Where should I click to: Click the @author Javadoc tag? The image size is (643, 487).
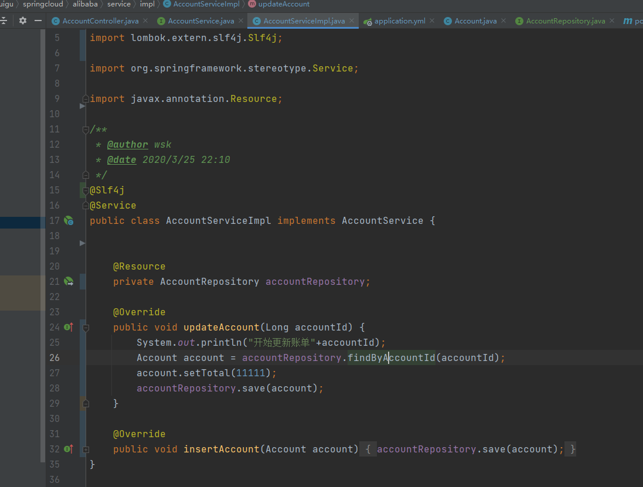point(127,144)
